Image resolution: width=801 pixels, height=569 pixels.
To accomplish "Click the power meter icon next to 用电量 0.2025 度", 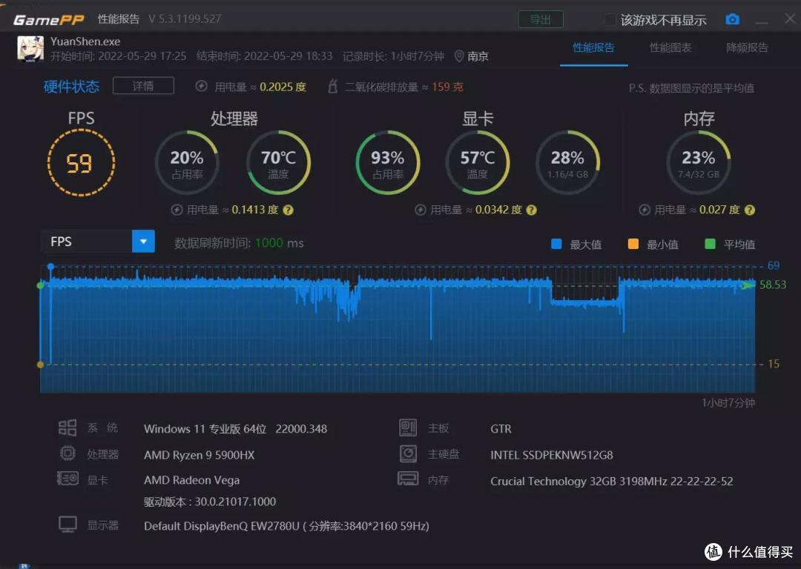I will (x=201, y=86).
